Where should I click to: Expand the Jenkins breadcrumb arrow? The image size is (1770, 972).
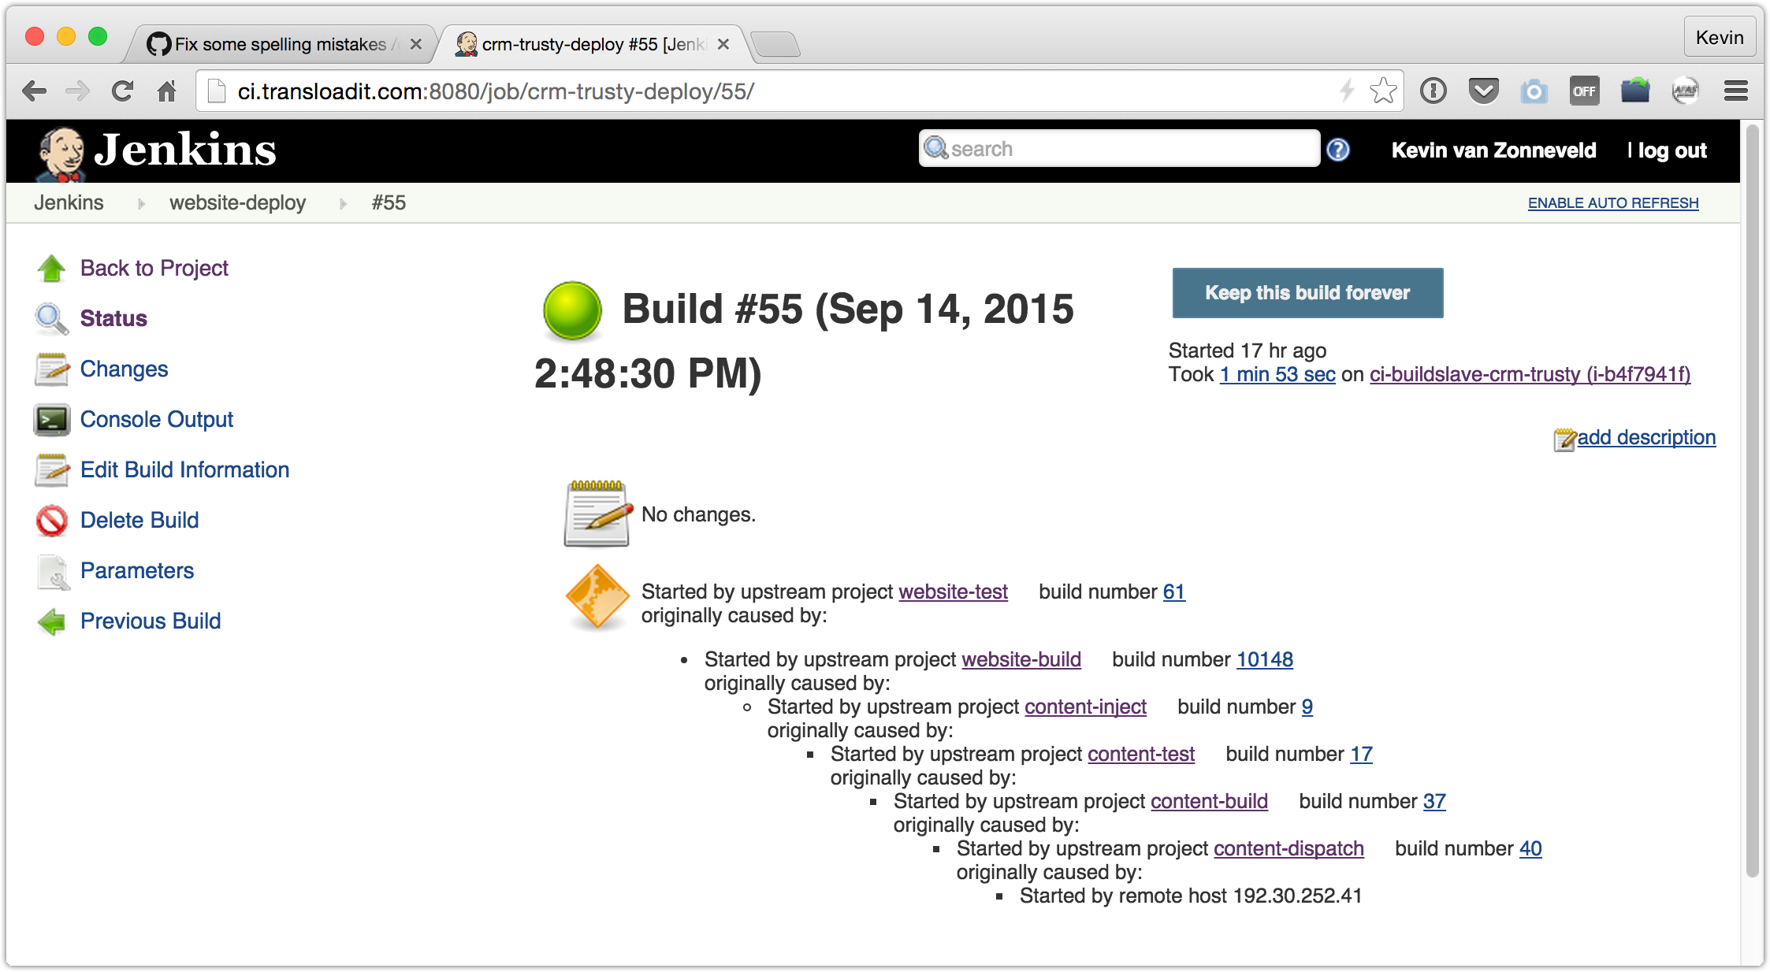[x=142, y=204]
